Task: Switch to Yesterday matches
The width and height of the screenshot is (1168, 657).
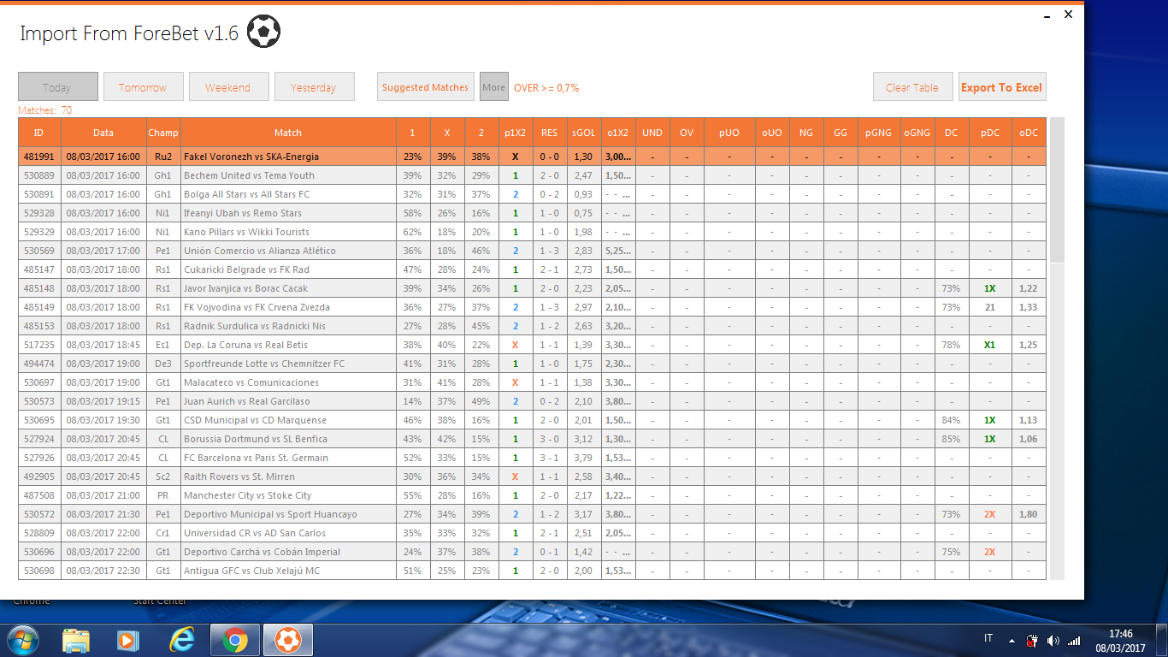Action: pos(315,86)
